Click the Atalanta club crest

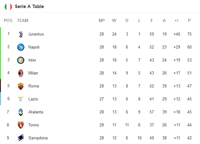(x=21, y=112)
